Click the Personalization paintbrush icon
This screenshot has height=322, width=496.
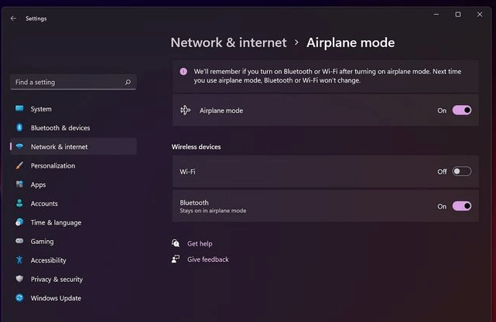click(19, 165)
